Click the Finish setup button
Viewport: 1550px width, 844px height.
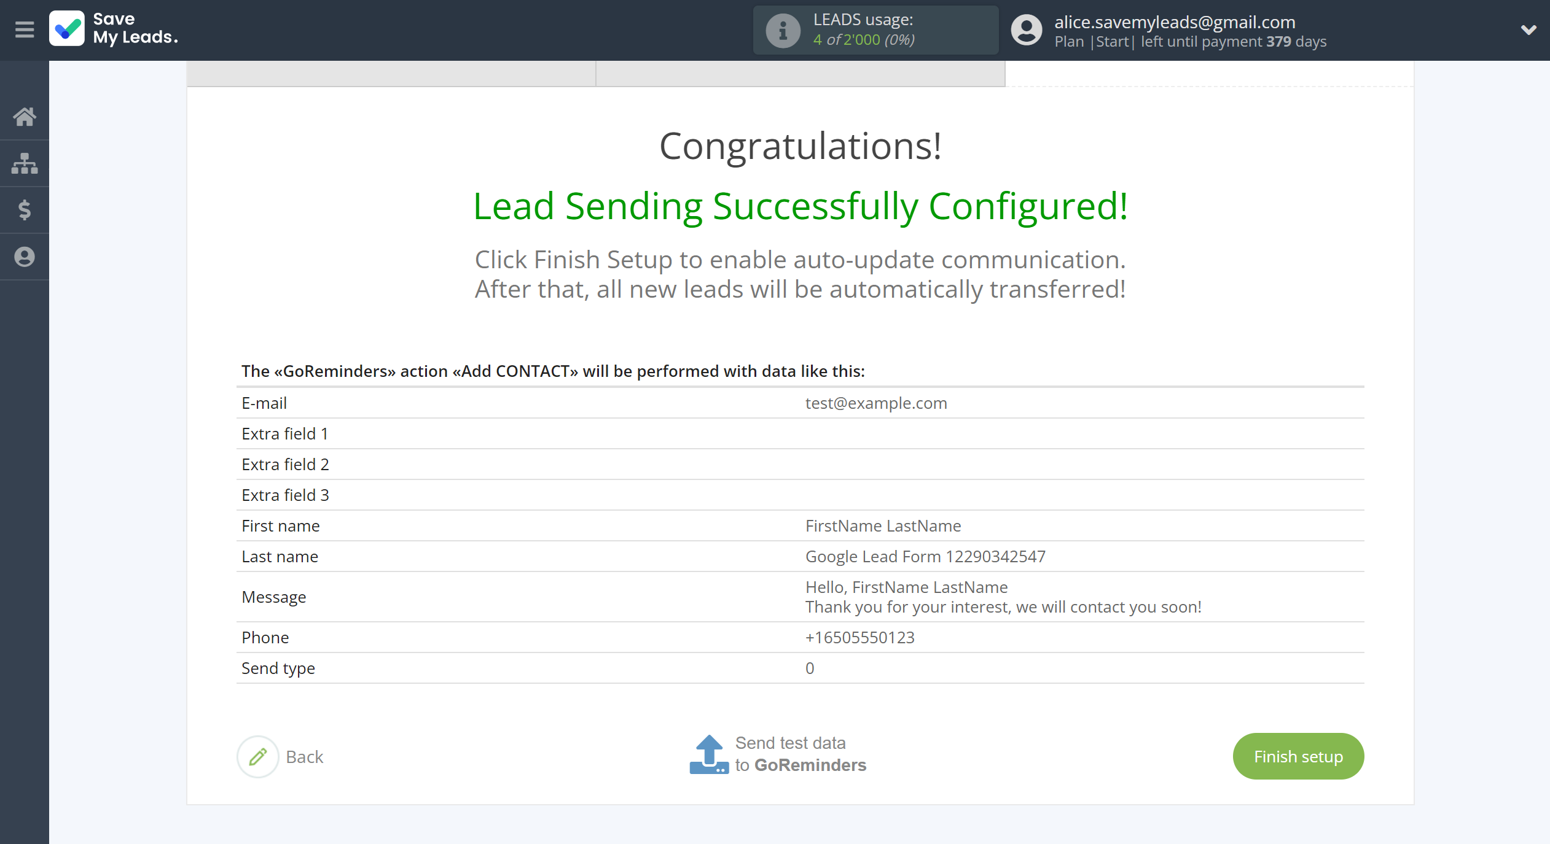1298,756
